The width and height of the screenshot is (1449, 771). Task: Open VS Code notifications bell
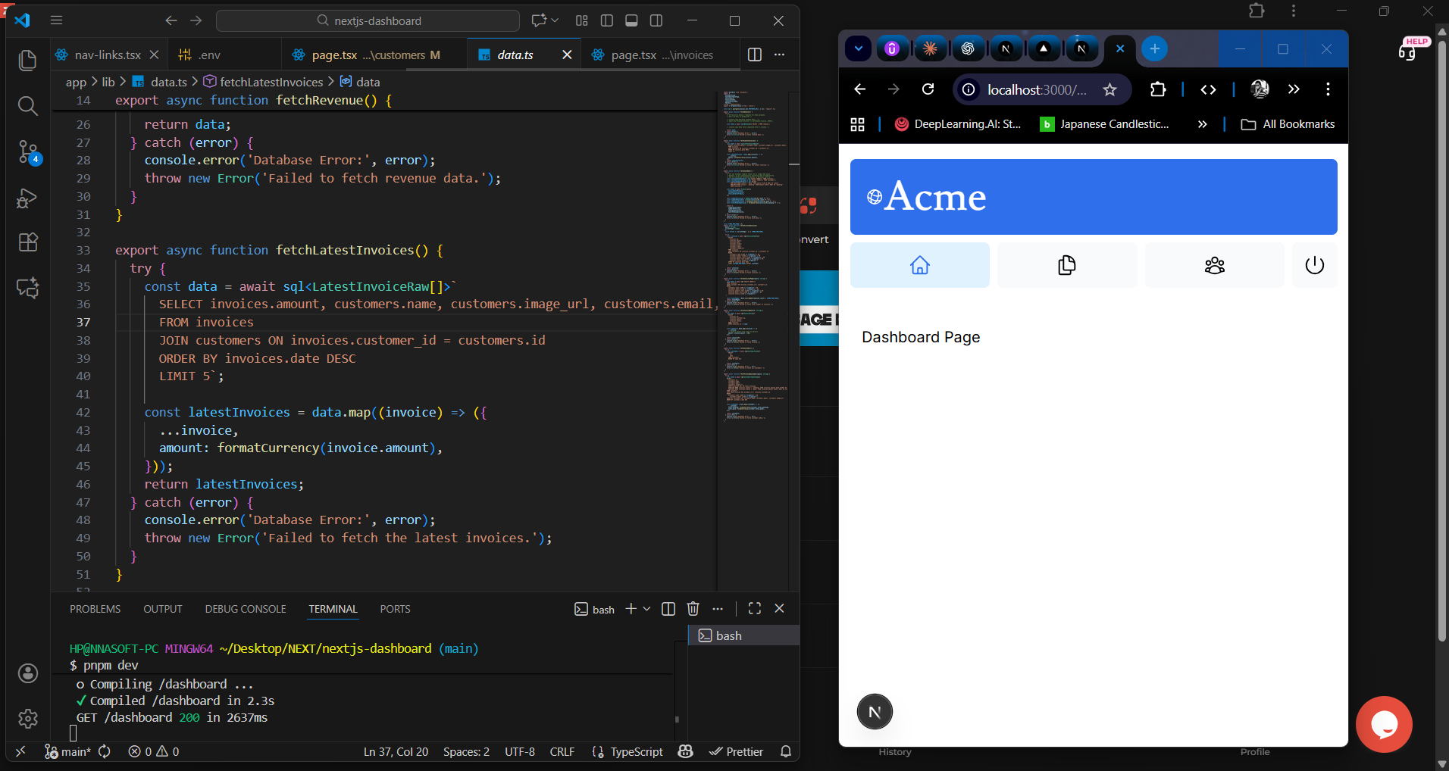coord(786,751)
